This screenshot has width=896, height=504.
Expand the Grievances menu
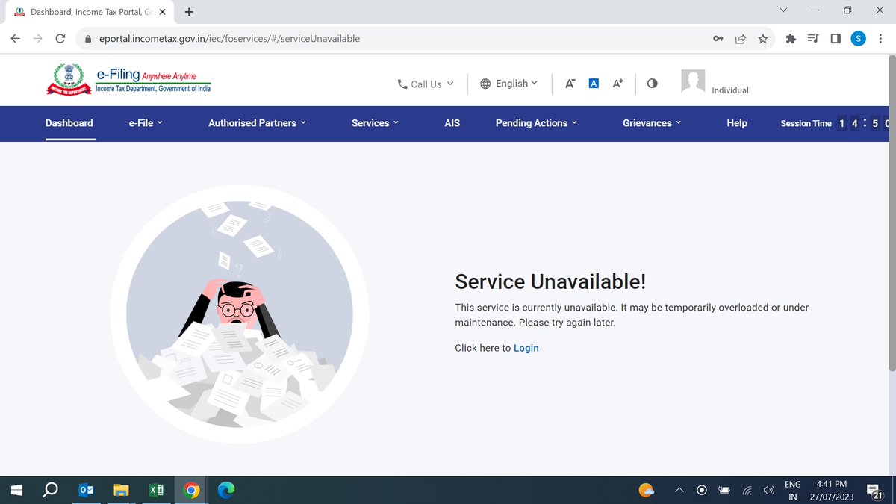[x=652, y=123]
